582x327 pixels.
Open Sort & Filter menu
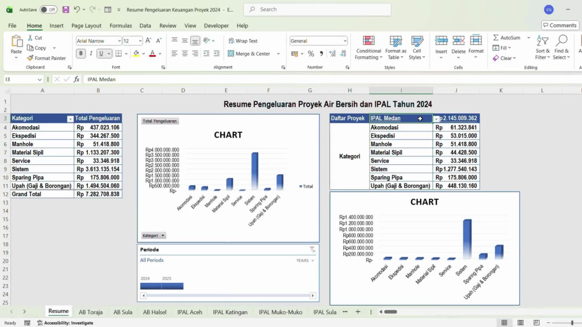542,48
